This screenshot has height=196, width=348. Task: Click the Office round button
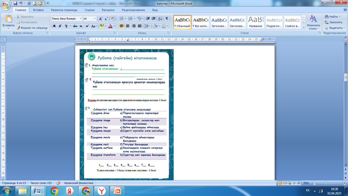(6, 5)
